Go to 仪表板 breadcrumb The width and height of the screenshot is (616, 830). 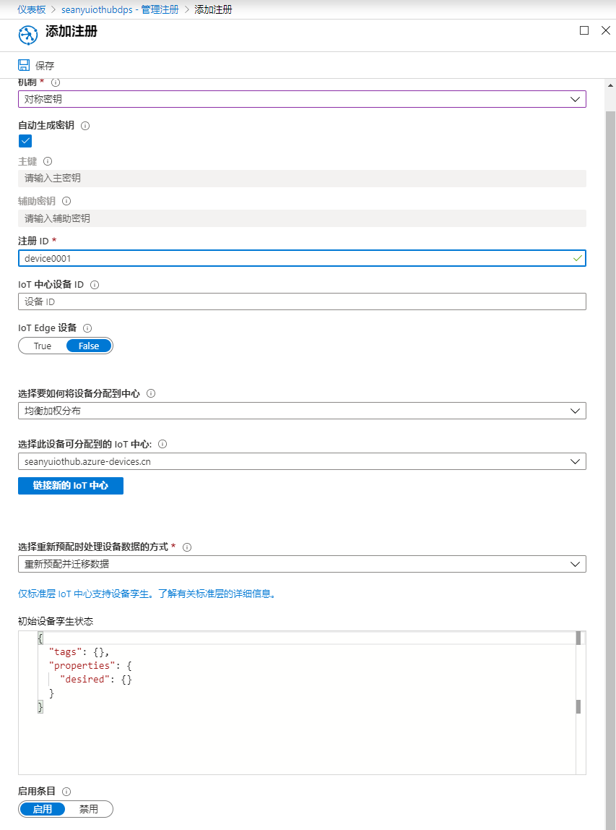point(31,9)
